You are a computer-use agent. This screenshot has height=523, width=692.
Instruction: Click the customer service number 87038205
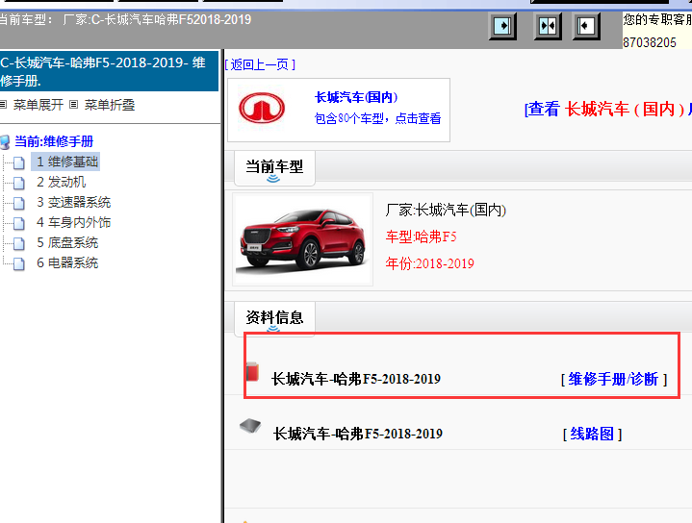650,42
